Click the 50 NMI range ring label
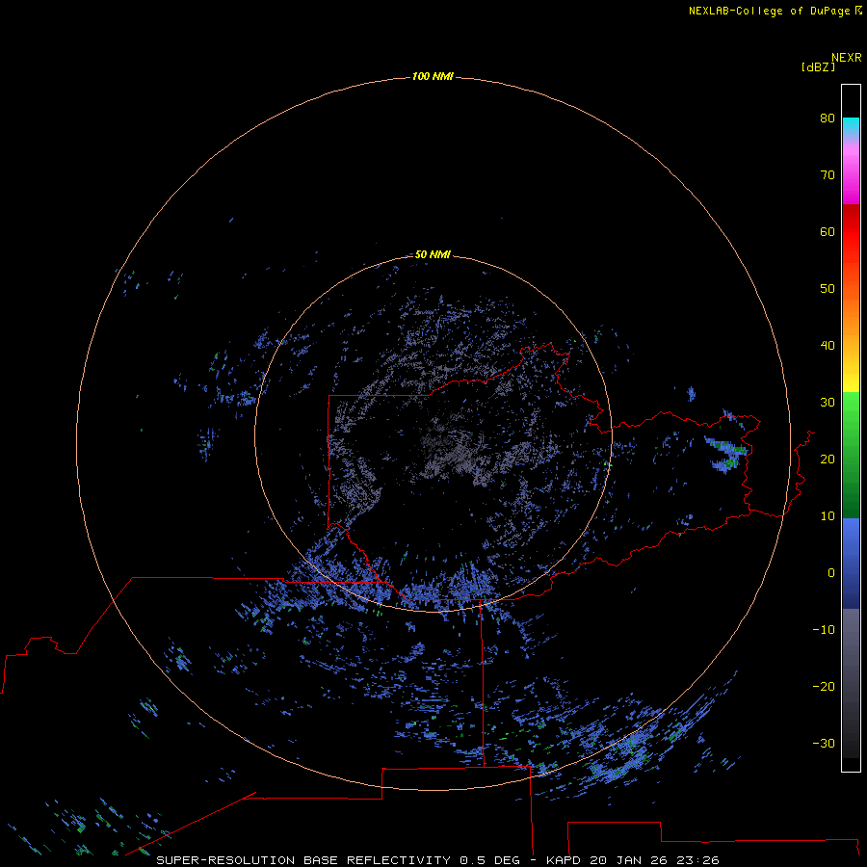867x867 pixels. pos(433,254)
